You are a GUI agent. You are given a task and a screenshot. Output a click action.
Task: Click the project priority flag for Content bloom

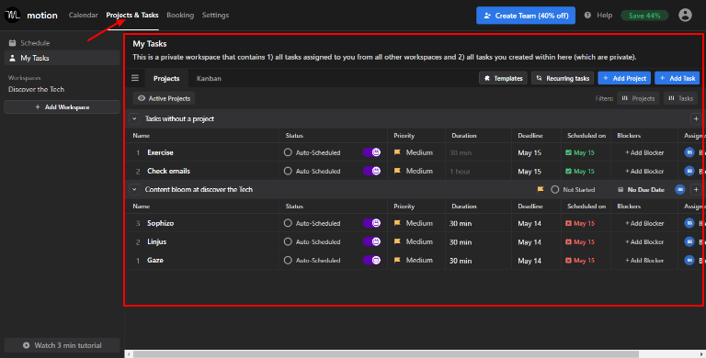(541, 189)
